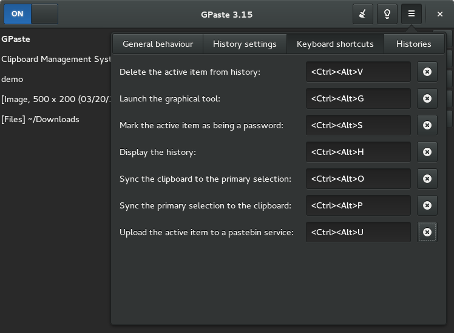Viewport: 454px width, 333px height.
Task: Edit the <Ctrl><Alt>H shortcut field
Action: [358, 152]
